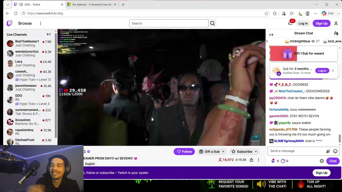Viewport: 342px width, 192px height.
Task: Click the Live Channels sidebar scrollbar
Action: point(56,85)
